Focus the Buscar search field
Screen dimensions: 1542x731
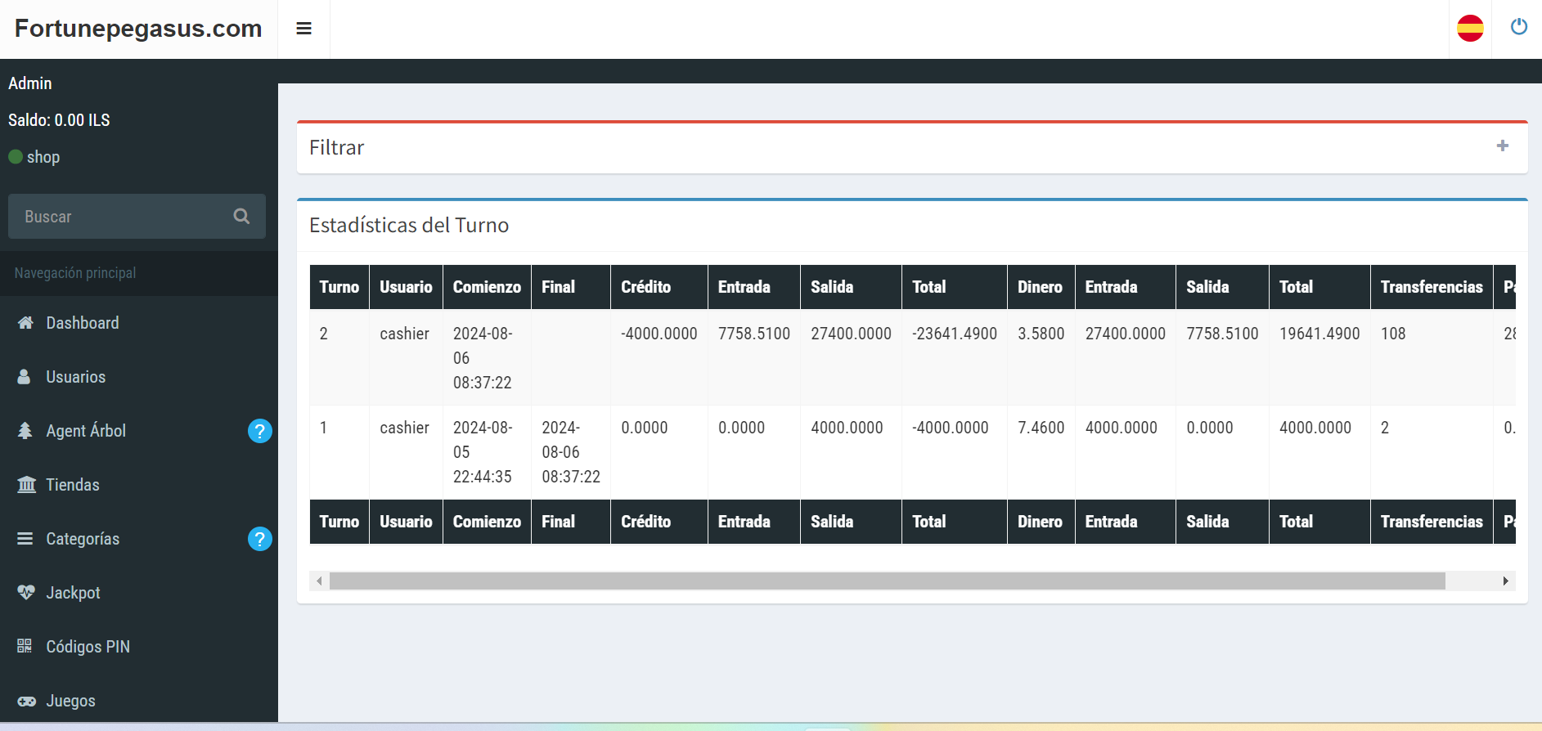pyautogui.click(x=123, y=216)
